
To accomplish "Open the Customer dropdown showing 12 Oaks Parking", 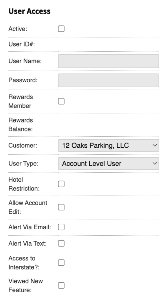I will (109, 145).
